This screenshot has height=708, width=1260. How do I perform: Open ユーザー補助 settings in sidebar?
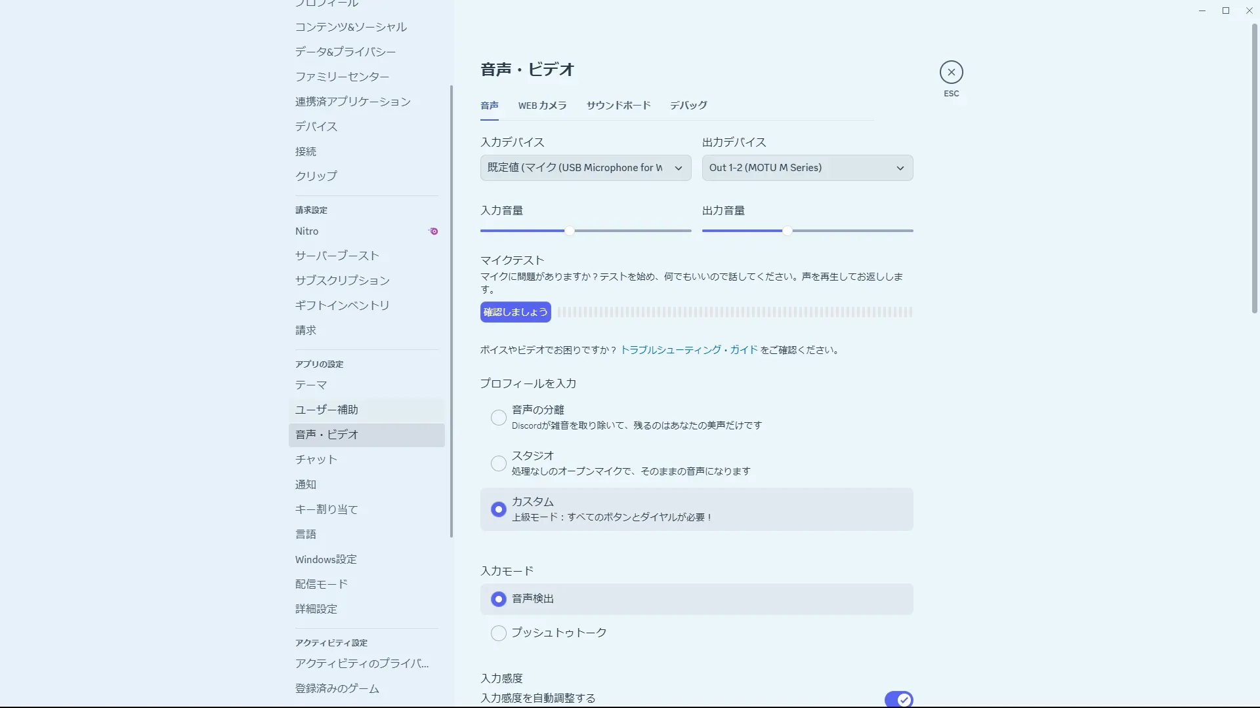click(x=327, y=410)
